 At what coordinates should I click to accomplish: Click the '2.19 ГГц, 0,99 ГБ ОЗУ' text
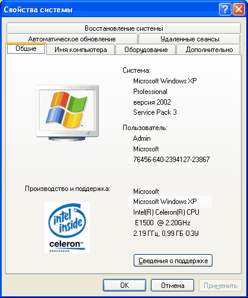pyautogui.click(x=166, y=234)
